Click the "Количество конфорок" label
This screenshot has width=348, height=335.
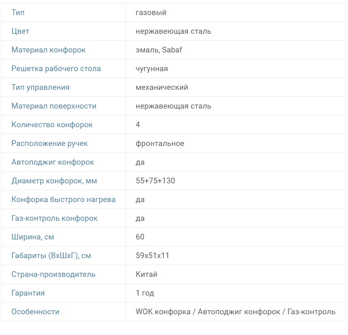coord(52,125)
